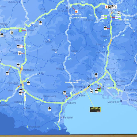The width and height of the screenshot is (137, 137).
Task: Click the vehicle icon east of Montpellier
Action: tap(92, 91)
